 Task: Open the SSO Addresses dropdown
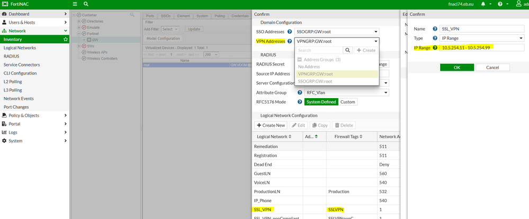point(337,32)
